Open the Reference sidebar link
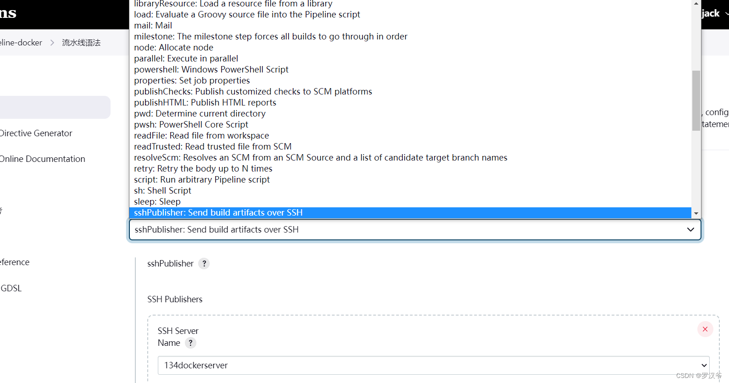Screen dimensions: 729x383 (x=15, y=262)
